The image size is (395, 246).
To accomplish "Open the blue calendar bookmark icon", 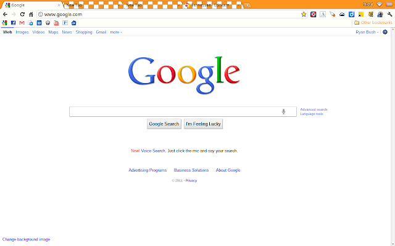I will tap(39, 23).
